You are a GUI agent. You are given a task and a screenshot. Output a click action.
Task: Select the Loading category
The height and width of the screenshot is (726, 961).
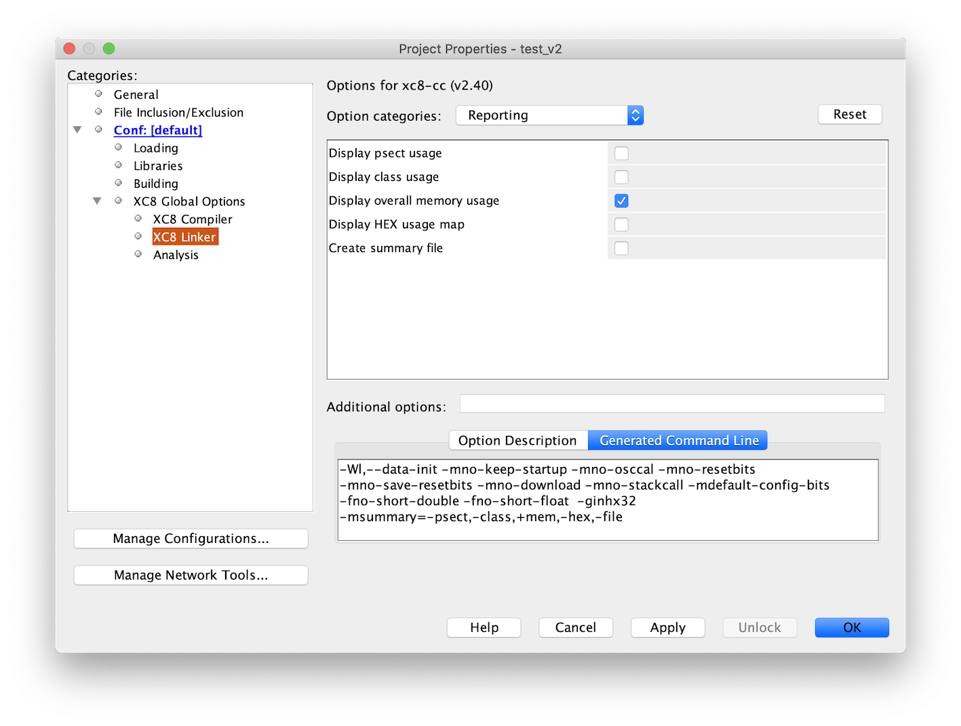[x=155, y=148]
